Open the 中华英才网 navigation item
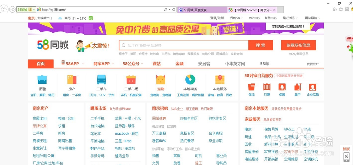353x165 pixels. point(235,64)
